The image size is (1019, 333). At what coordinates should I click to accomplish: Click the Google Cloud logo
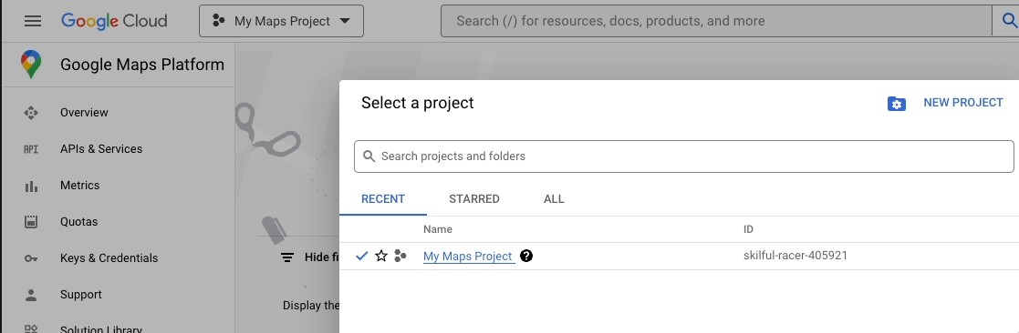click(x=114, y=21)
